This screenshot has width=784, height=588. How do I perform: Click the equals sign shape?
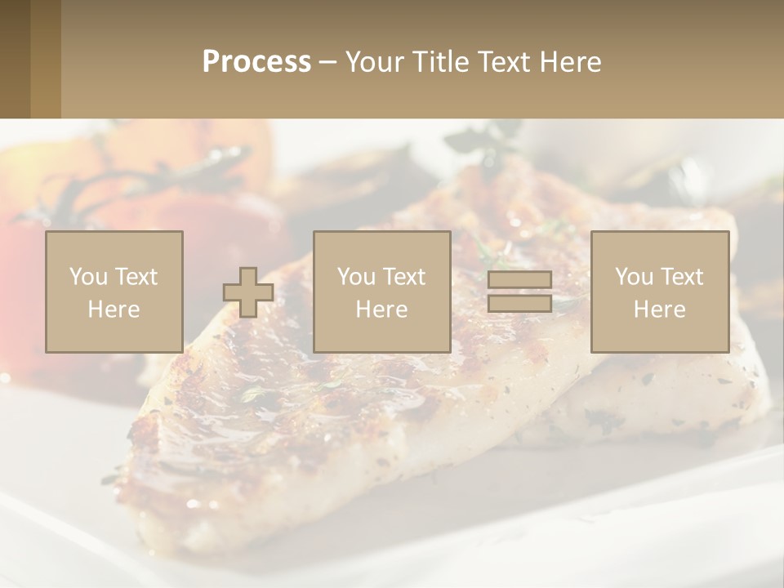click(519, 292)
